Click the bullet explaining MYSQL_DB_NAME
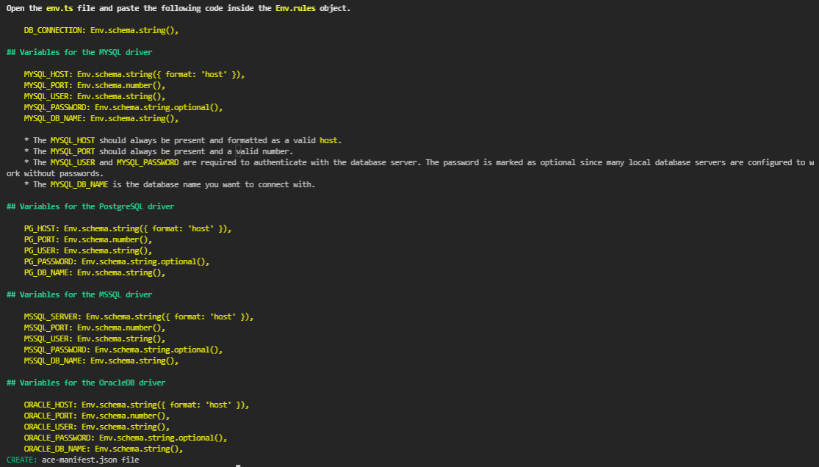The width and height of the screenshot is (819, 467). pos(170,184)
